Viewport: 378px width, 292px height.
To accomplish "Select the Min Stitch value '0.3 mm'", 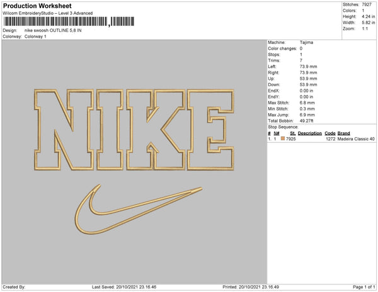I will 307,109.
